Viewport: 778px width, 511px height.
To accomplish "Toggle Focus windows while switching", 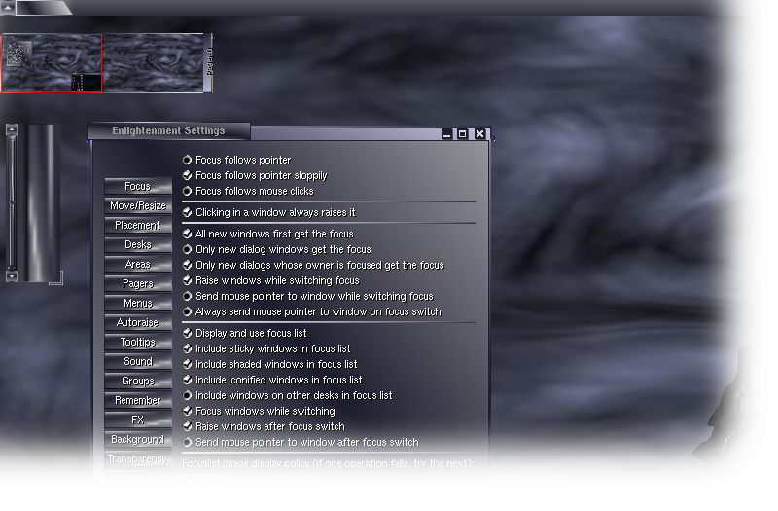I will (187, 411).
